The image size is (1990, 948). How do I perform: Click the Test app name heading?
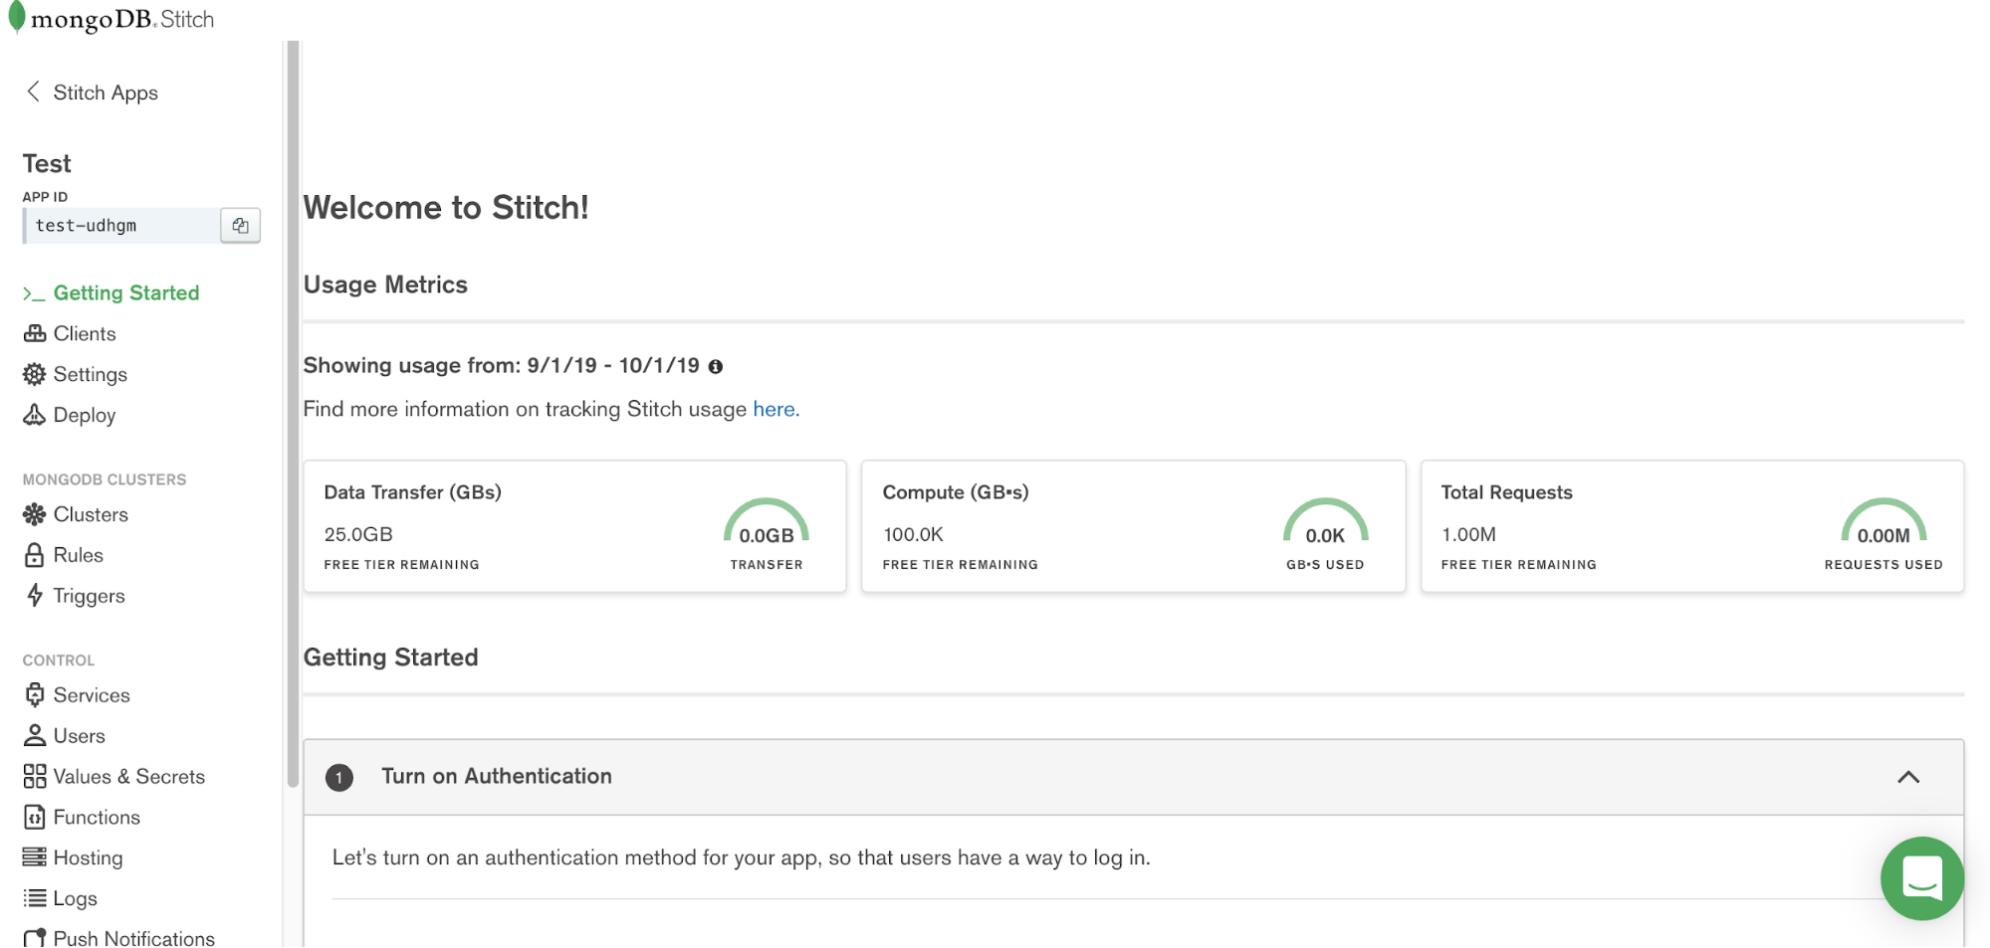(x=47, y=163)
